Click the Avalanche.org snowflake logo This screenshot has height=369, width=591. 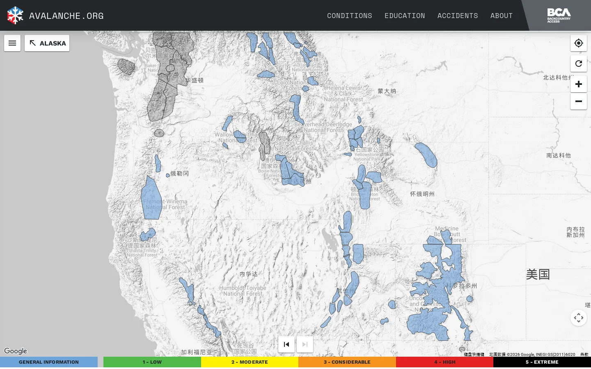[x=15, y=16]
